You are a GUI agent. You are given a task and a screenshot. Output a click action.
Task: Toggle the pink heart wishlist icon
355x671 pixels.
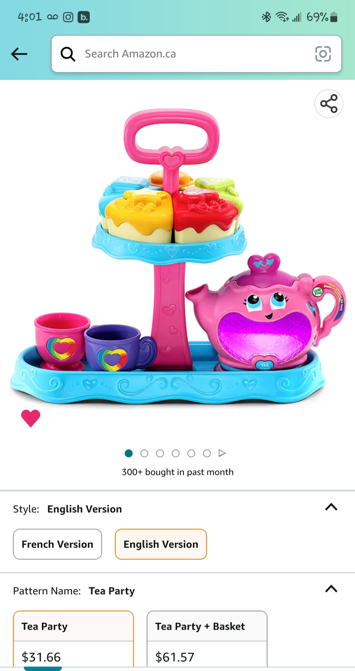tap(31, 418)
